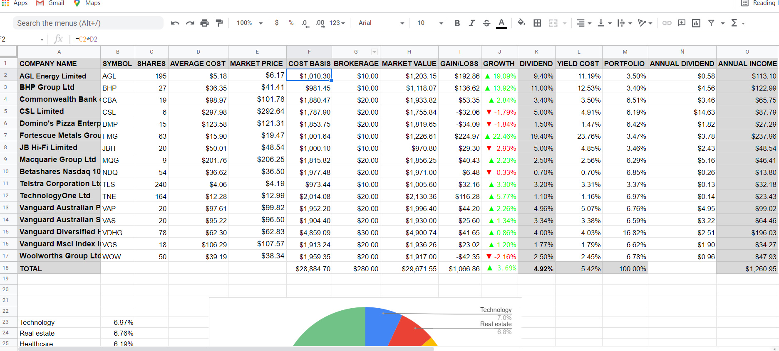This screenshot has width=779, height=351.
Task: Open the zoom level dropdown
Action: (x=250, y=23)
